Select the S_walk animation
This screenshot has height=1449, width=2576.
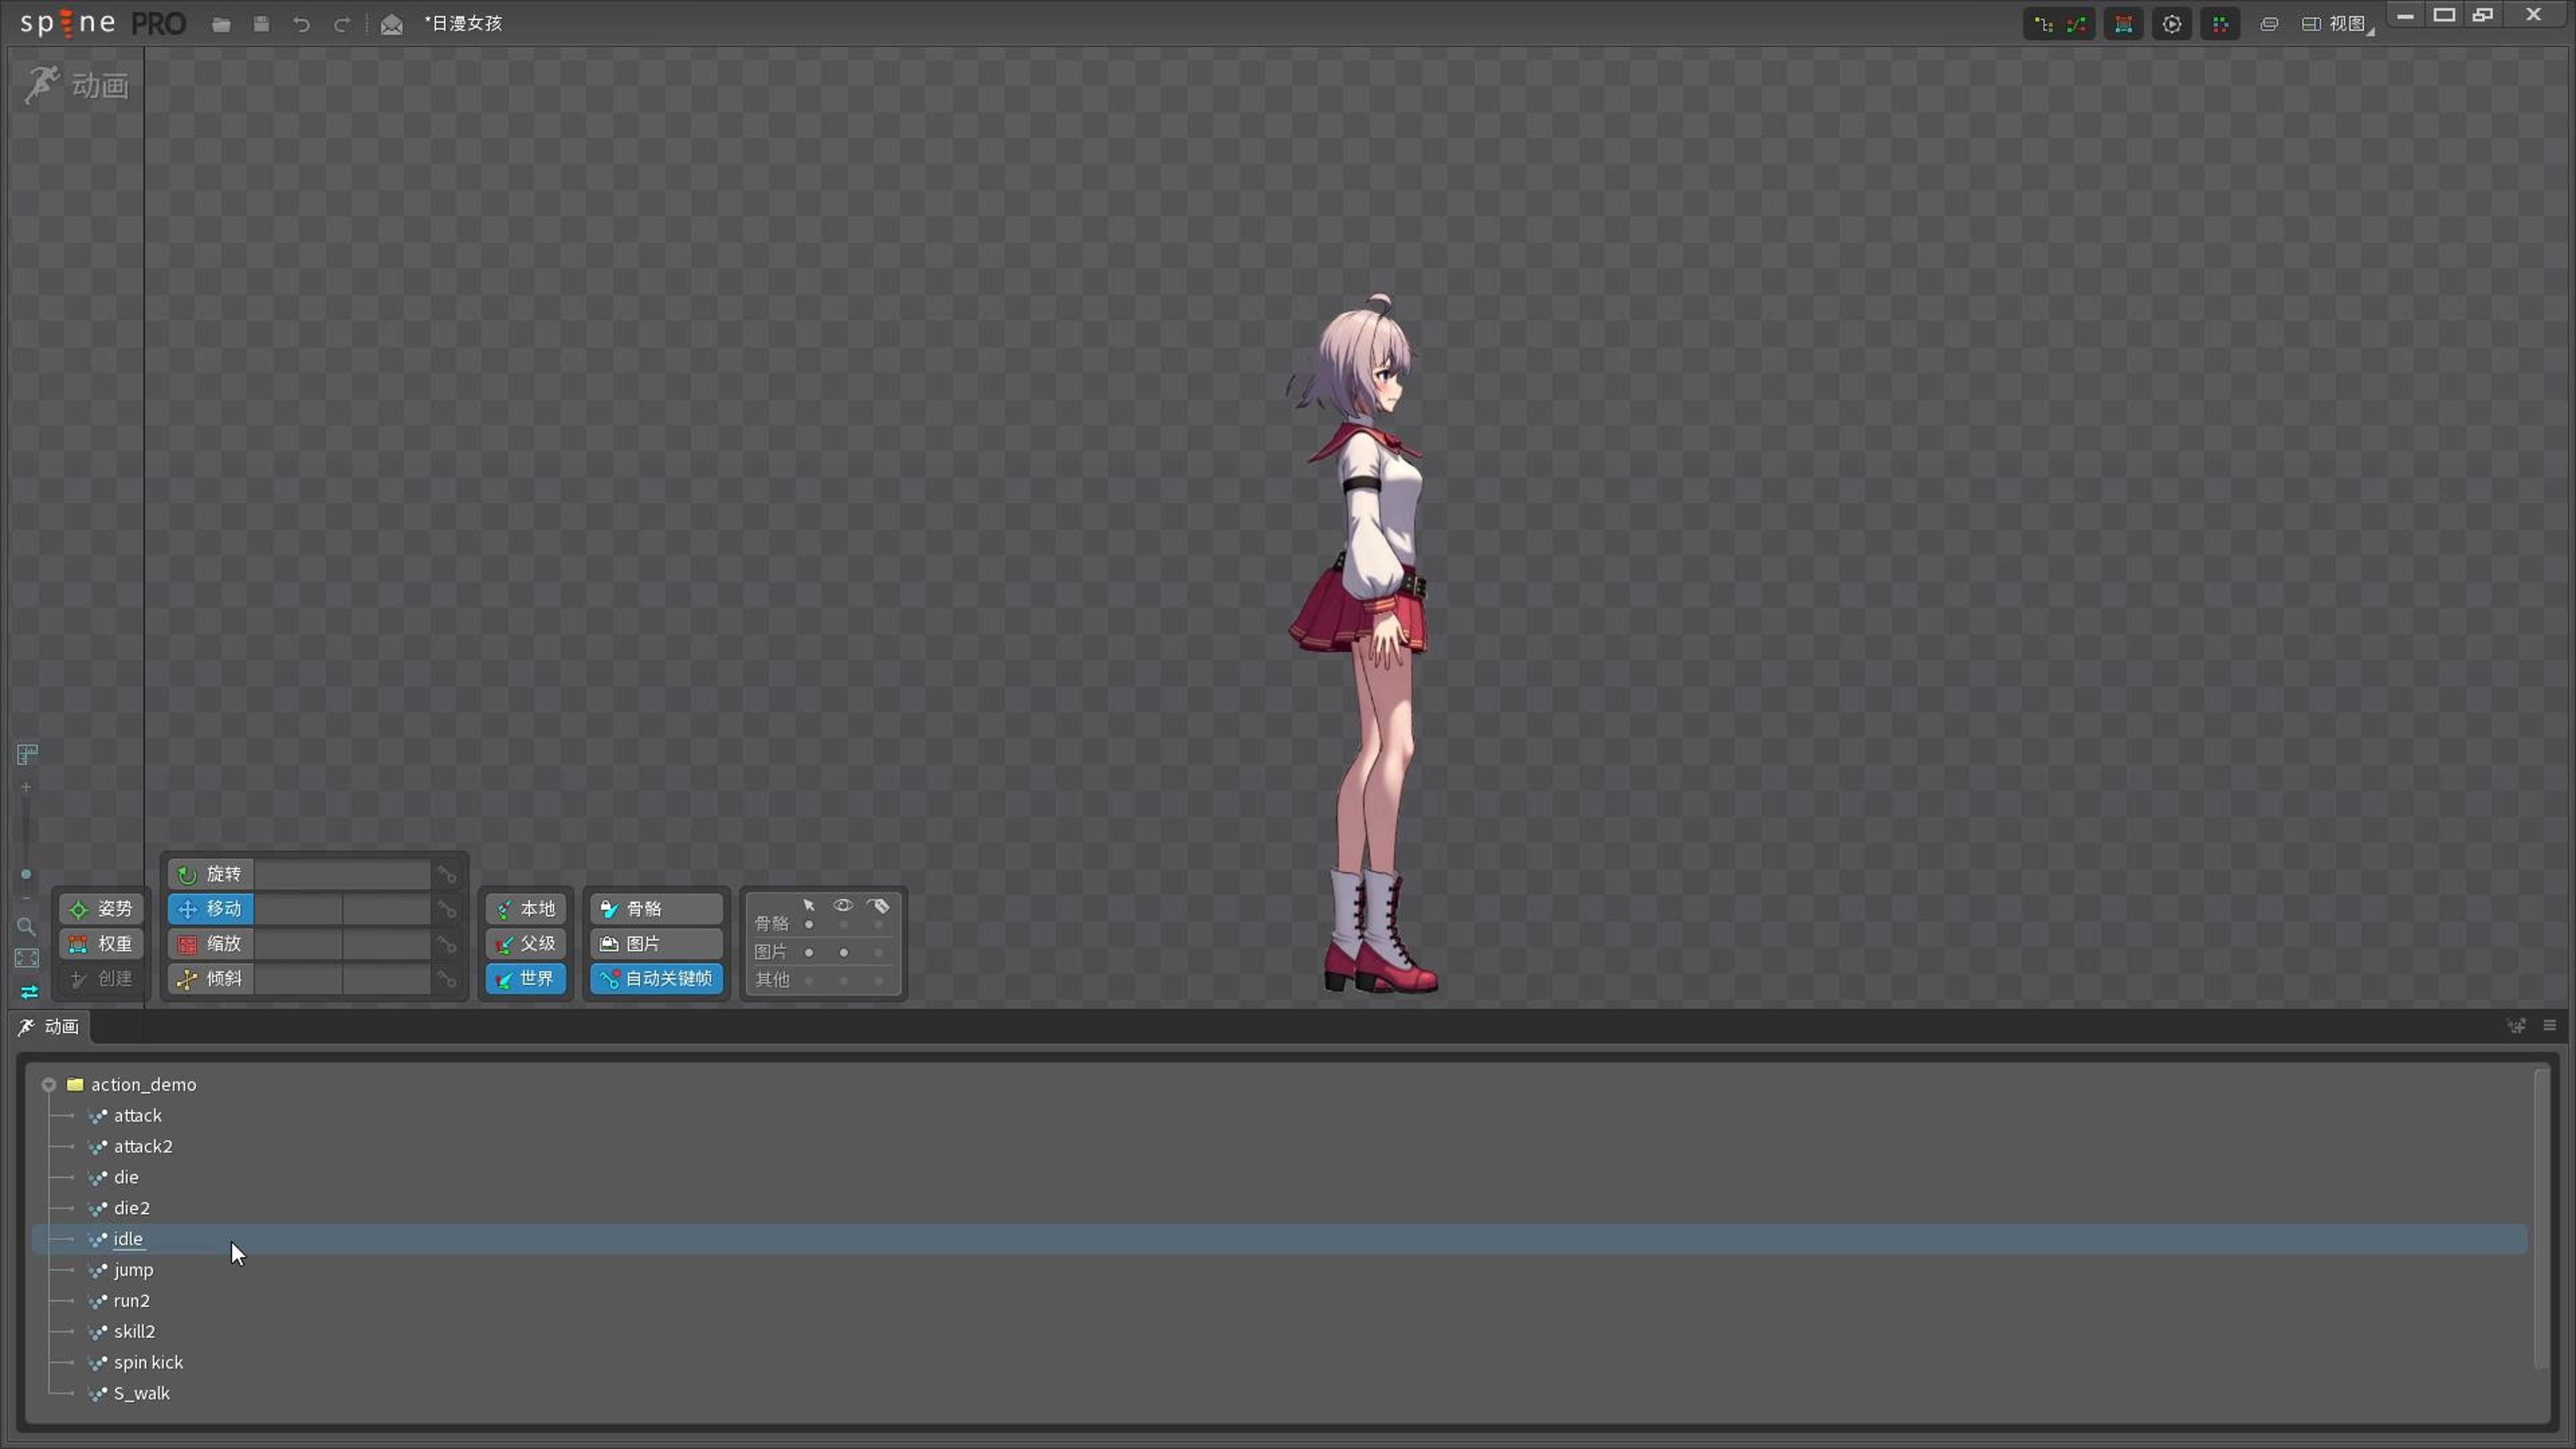[x=141, y=1395]
